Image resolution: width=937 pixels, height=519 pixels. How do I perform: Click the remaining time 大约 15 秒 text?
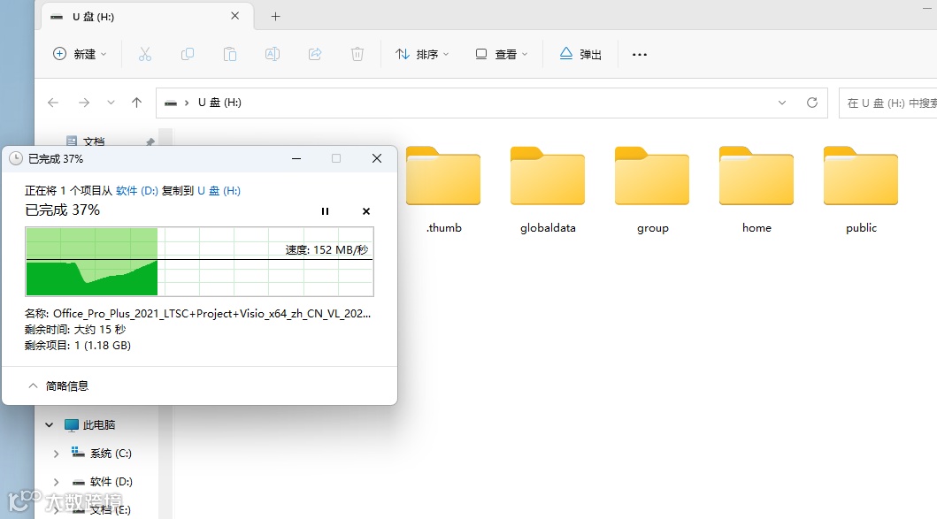coord(100,330)
